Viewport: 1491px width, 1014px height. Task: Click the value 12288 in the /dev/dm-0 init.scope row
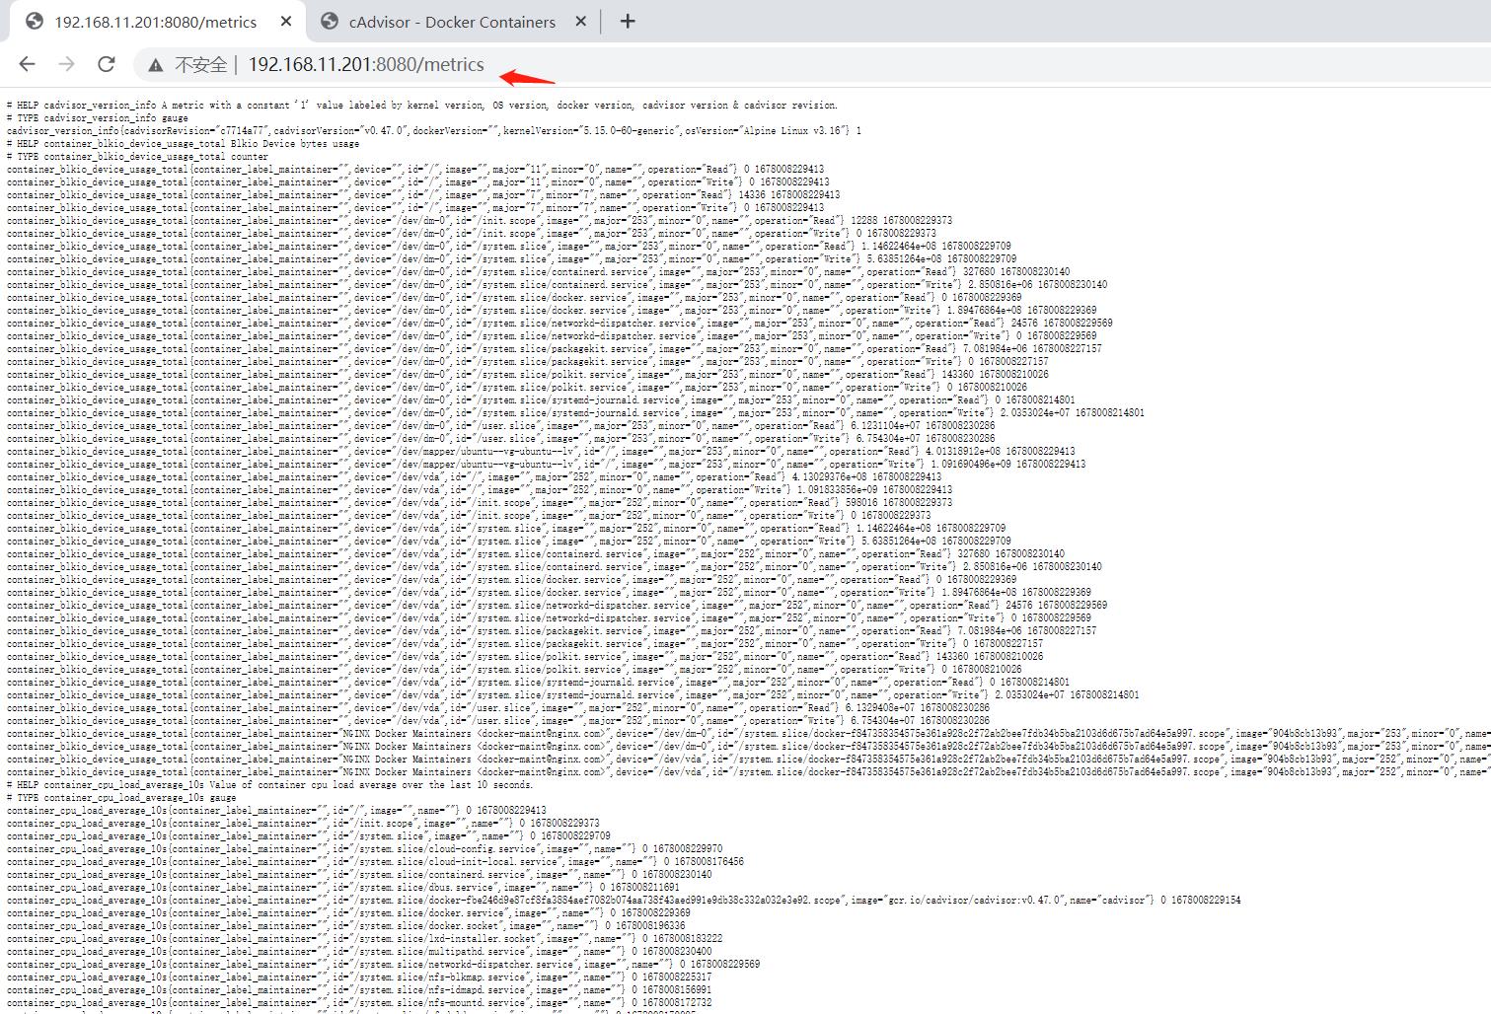[x=864, y=220]
